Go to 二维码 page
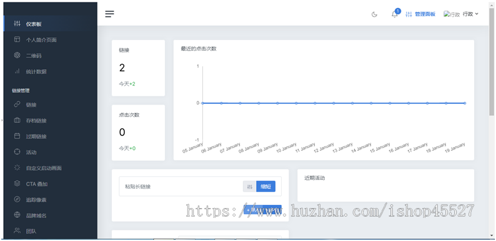This screenshot has width=496, height=241. 51,55
